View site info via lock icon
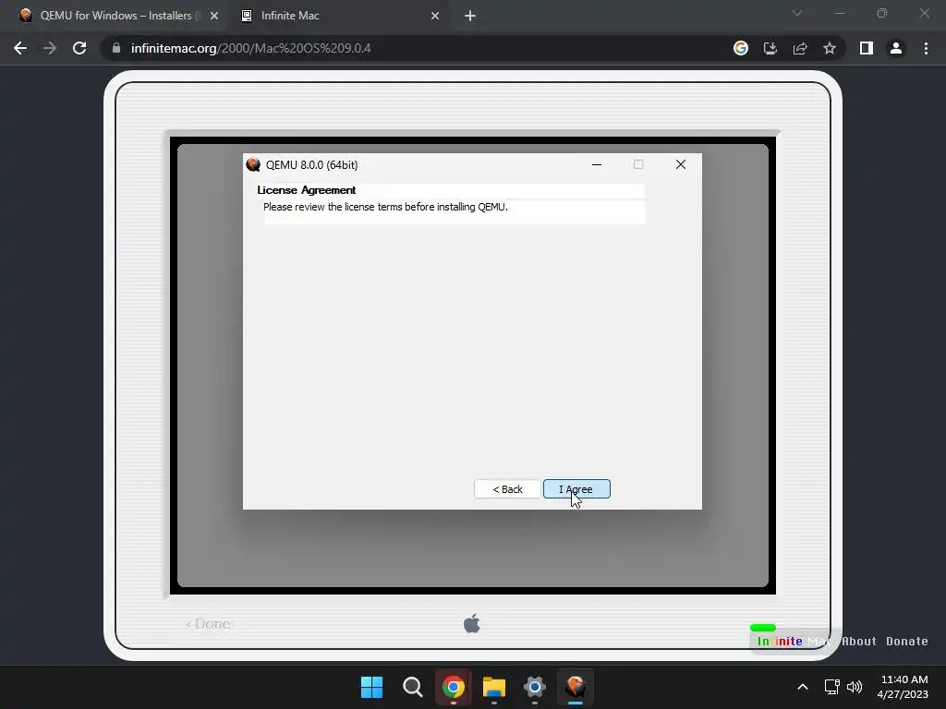Image resolution: width=946 pixels, height=709 pixels. pyautogui.click(x=116, y=48)
